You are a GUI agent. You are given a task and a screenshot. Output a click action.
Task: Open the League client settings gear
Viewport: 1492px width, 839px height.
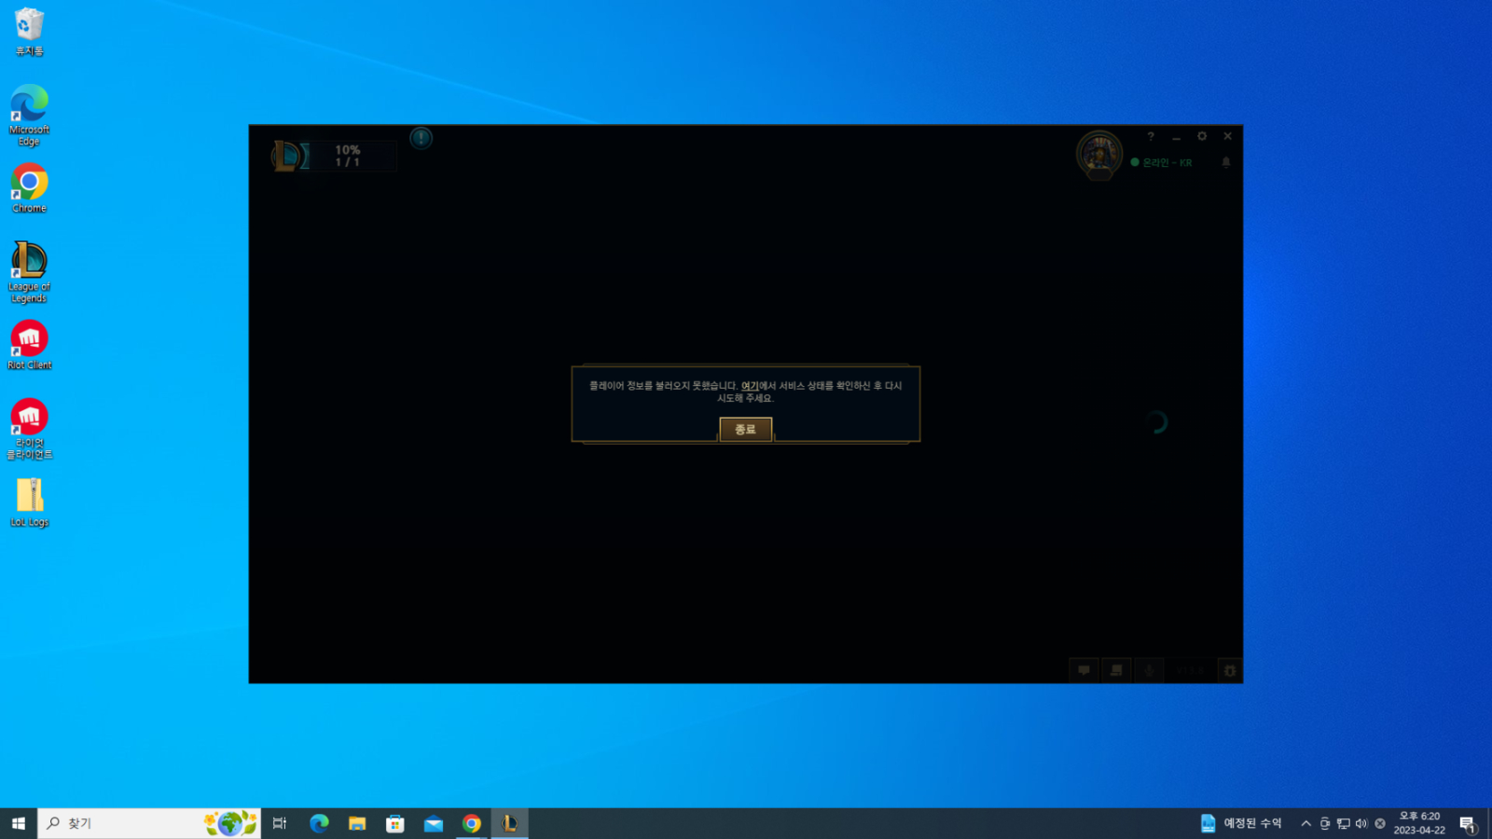point(1202,136)
